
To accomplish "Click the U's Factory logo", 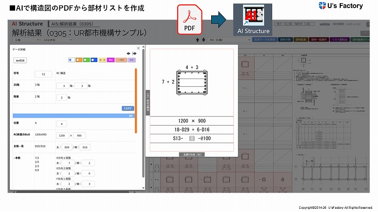I will pos(341,5).
